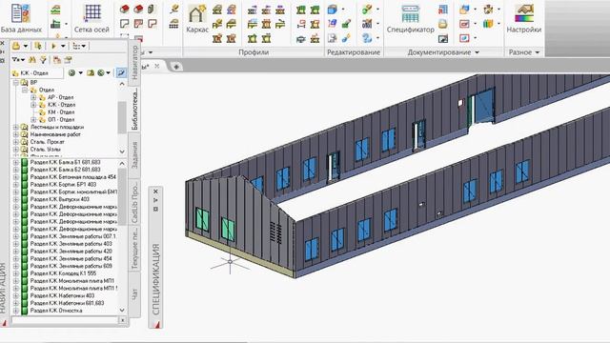The image size is (610, 343).
Task: Open the Спецификатор tool
Action: (410, 19)
